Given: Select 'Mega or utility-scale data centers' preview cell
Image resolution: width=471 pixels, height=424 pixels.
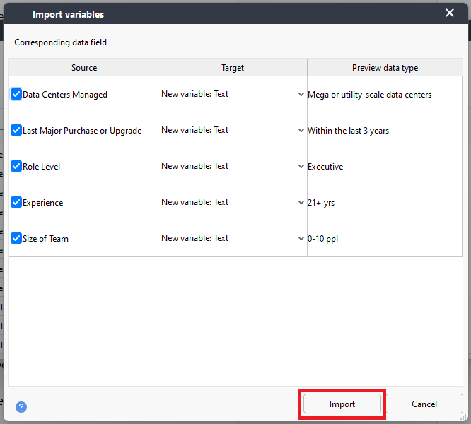Looking at the screenshot, I should 385,95.
